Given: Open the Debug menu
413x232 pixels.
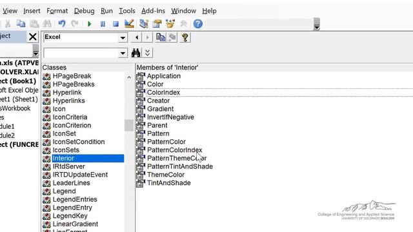Looking at the screenshot, I should (x=85, y=11).
